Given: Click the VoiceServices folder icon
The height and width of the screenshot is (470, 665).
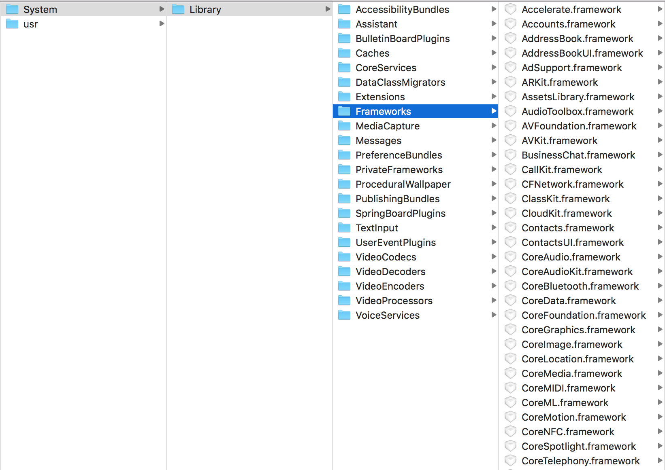Looking at the screenshot, I should pyautogui.click(x=344, y=315).
